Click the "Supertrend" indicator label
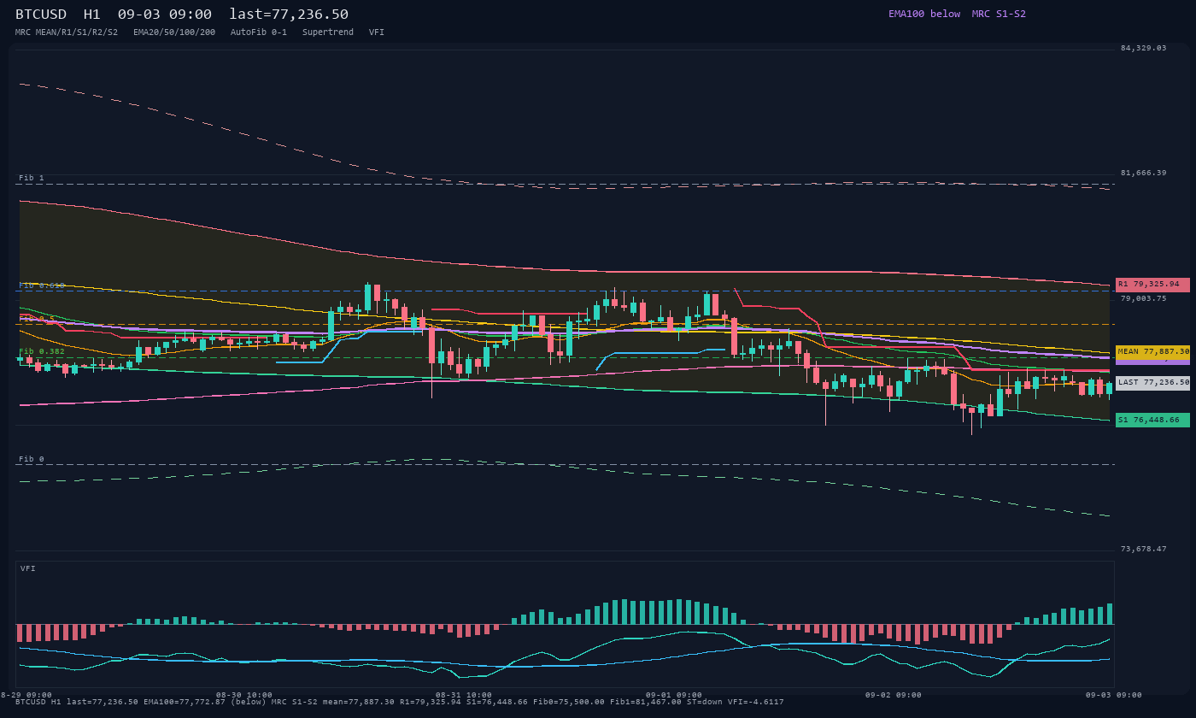 (328, 32)
